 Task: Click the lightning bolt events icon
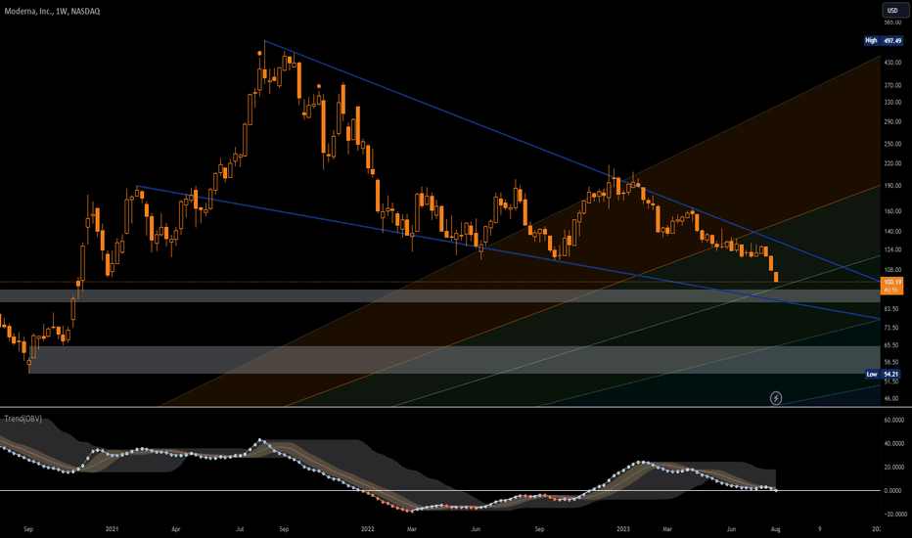coord(776,398)
